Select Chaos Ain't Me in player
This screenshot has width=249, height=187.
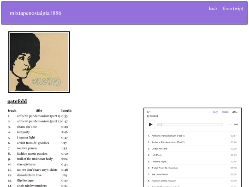coord(160,149)
